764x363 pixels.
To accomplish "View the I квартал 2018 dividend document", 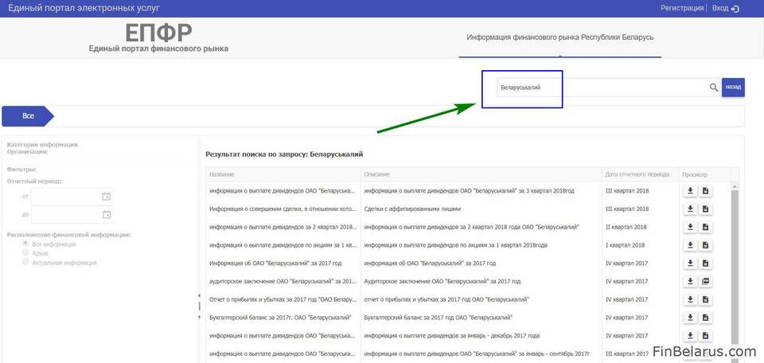I will click(x=705, y=245).
